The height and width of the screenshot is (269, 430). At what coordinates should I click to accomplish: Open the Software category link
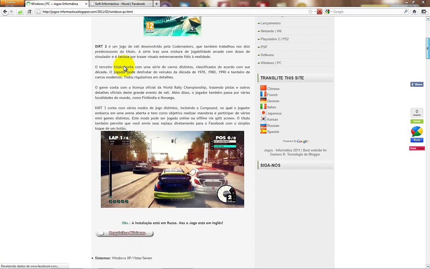(x=267, y=55)
